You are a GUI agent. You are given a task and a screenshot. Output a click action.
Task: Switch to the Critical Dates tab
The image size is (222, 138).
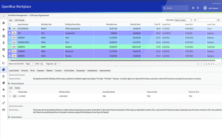coord(69,71)
